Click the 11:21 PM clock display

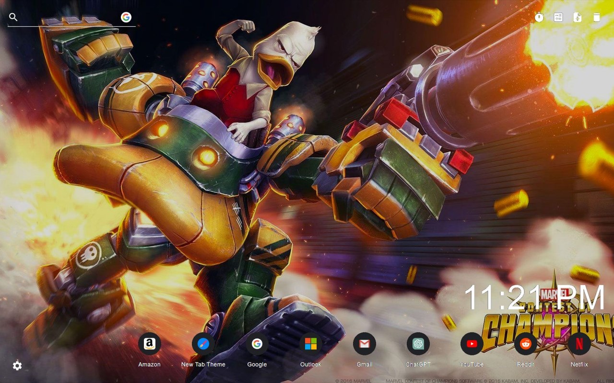(534, 298)
